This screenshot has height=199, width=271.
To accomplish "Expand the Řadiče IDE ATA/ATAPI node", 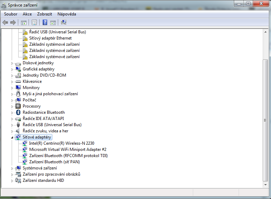I will point(12,119).
